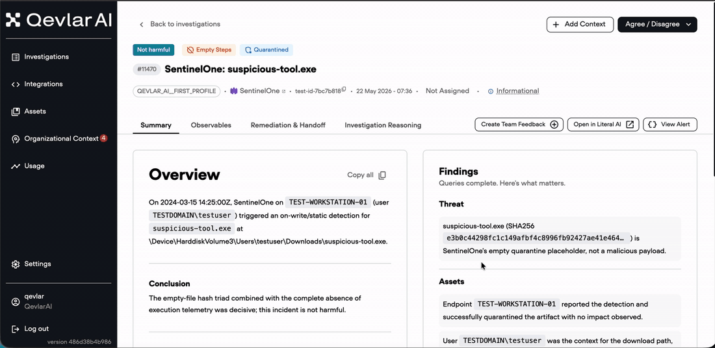Click suspicious-tool.exe code chip in Overview

coord(192,229)
